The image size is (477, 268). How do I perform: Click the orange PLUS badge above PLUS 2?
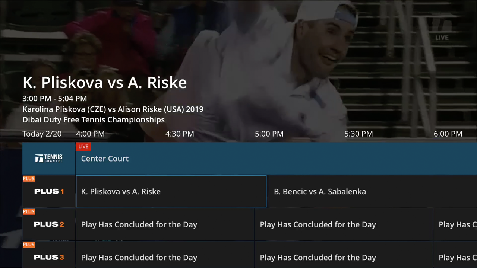[x=29, y=211]
